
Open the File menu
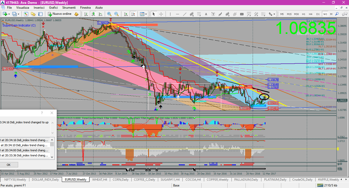[9, 8]
